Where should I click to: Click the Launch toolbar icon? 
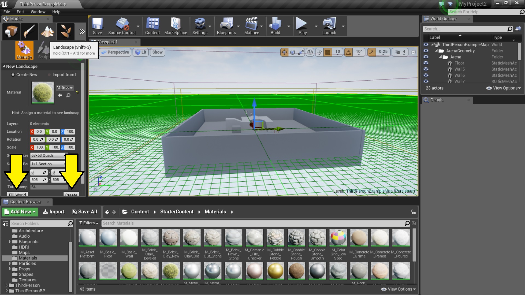coord(329,26)
